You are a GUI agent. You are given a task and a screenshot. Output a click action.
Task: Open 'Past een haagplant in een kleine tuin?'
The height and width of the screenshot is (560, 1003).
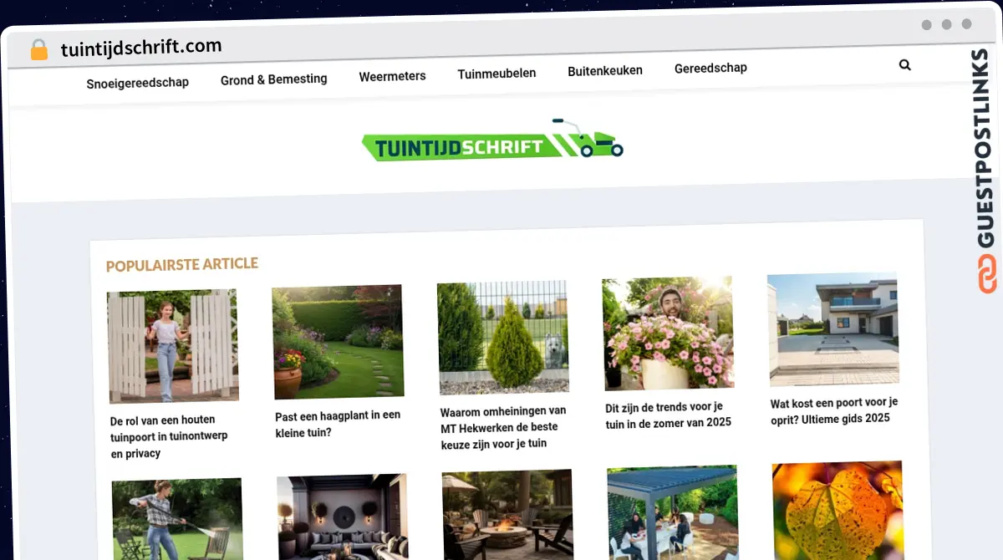coord(338,424)
